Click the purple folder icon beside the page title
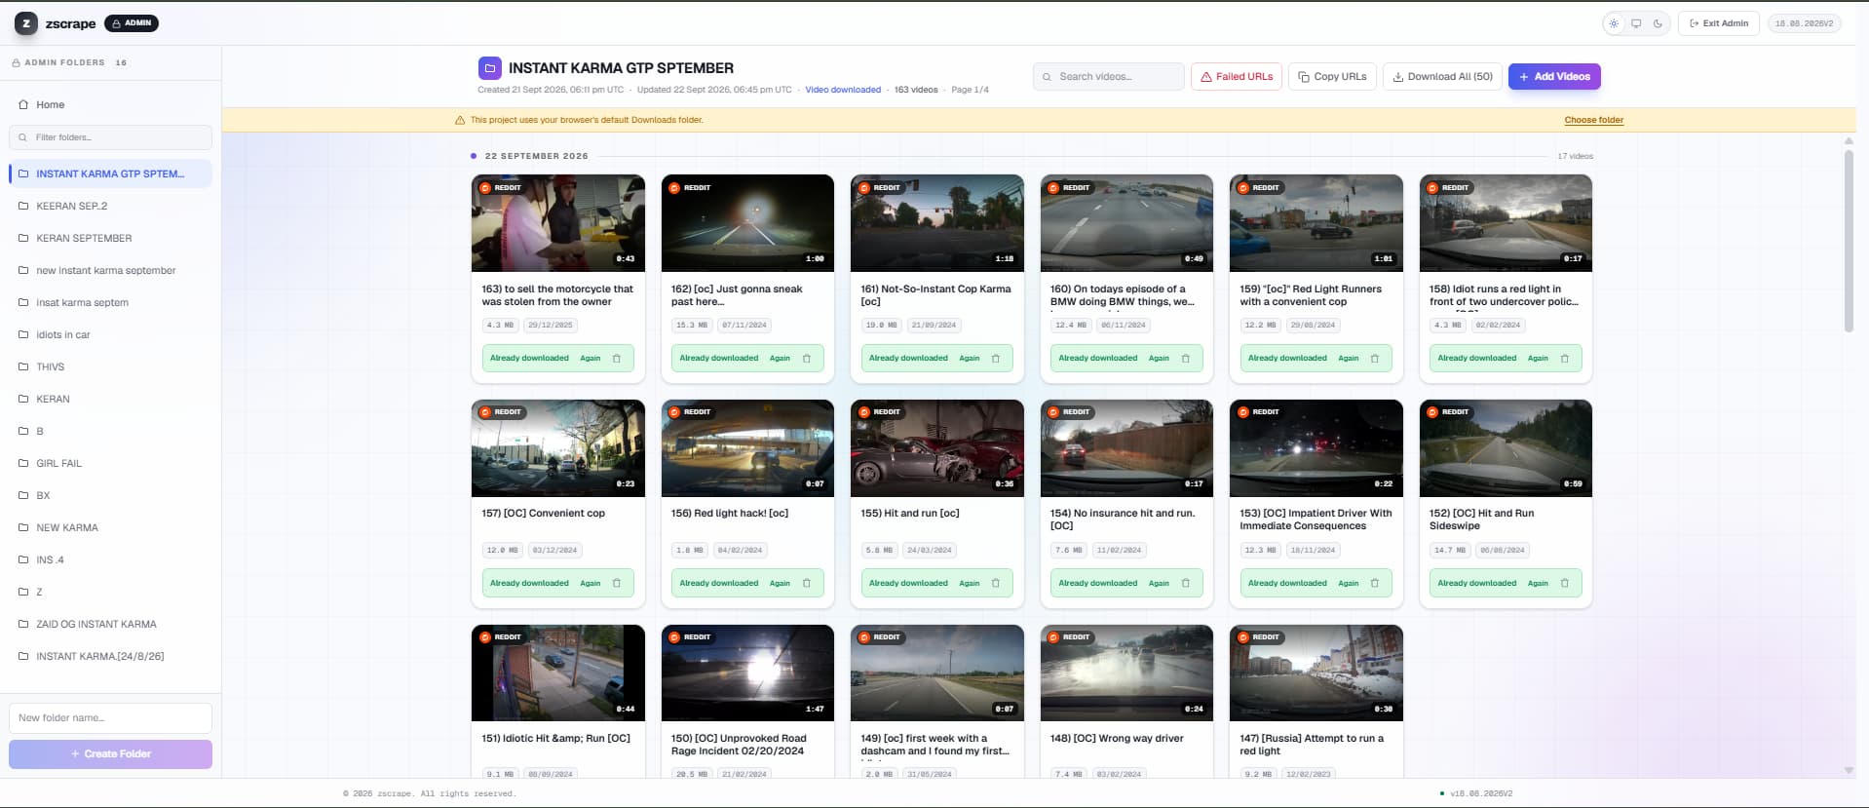Viewport: 1869px width, 808px height. (490, 68)
